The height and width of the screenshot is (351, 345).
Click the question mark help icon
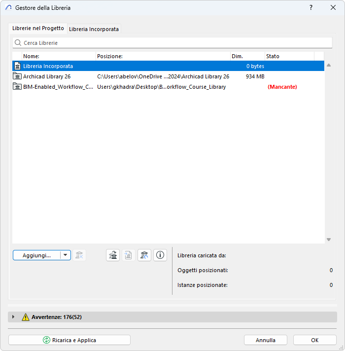[311, 7]
